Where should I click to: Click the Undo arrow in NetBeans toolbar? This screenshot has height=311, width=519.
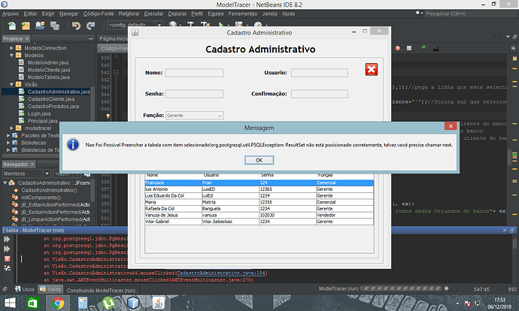76,26
